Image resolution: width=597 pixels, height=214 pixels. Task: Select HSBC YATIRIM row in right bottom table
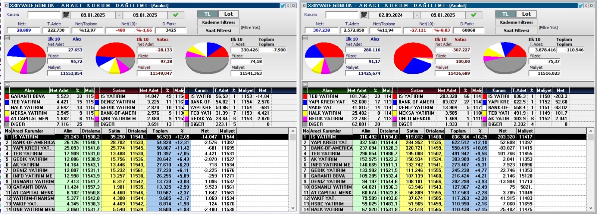[444, 204]
